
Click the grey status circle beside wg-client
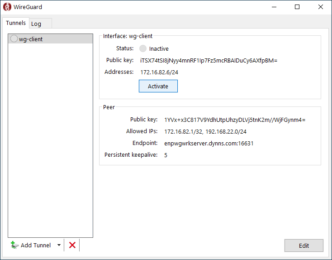point(14,39)
